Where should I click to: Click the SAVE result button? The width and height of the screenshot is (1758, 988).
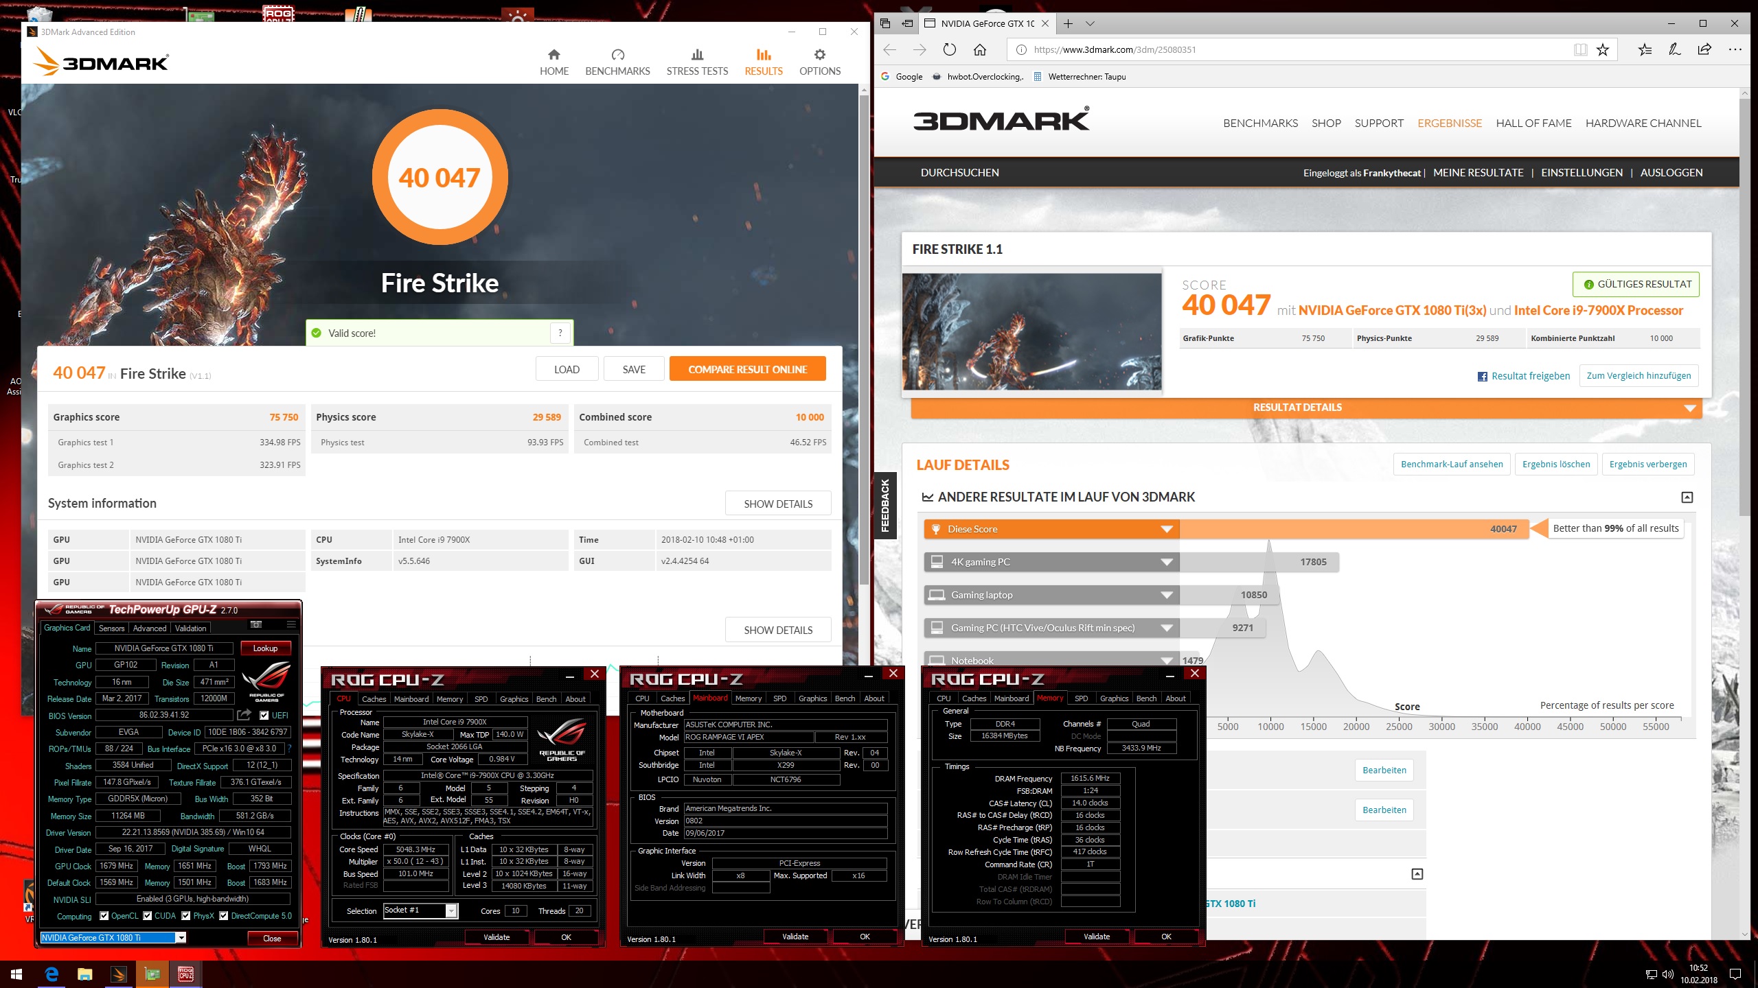[634, 369]
